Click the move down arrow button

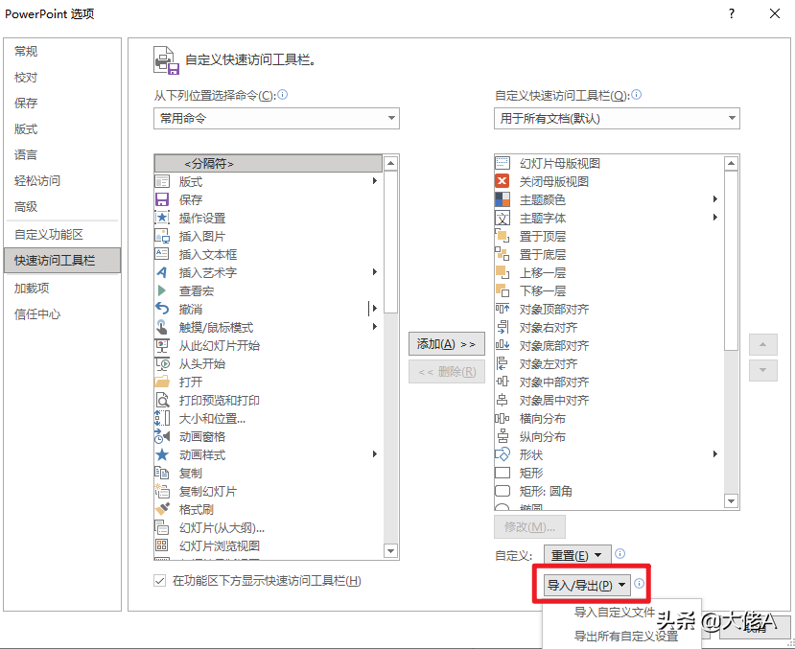click(x=763, y=370)
